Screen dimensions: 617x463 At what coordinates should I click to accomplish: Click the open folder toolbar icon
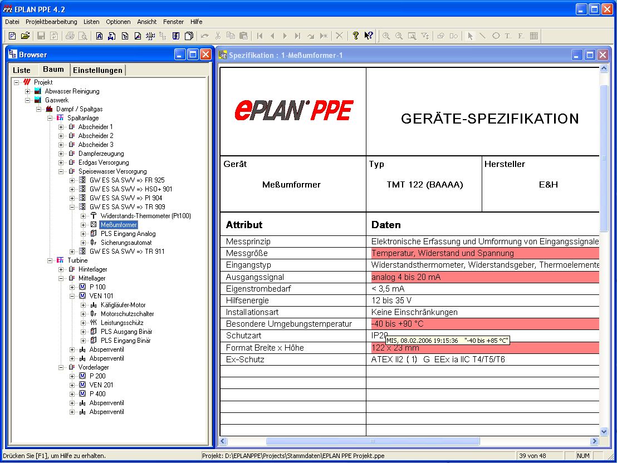[25, 36]
